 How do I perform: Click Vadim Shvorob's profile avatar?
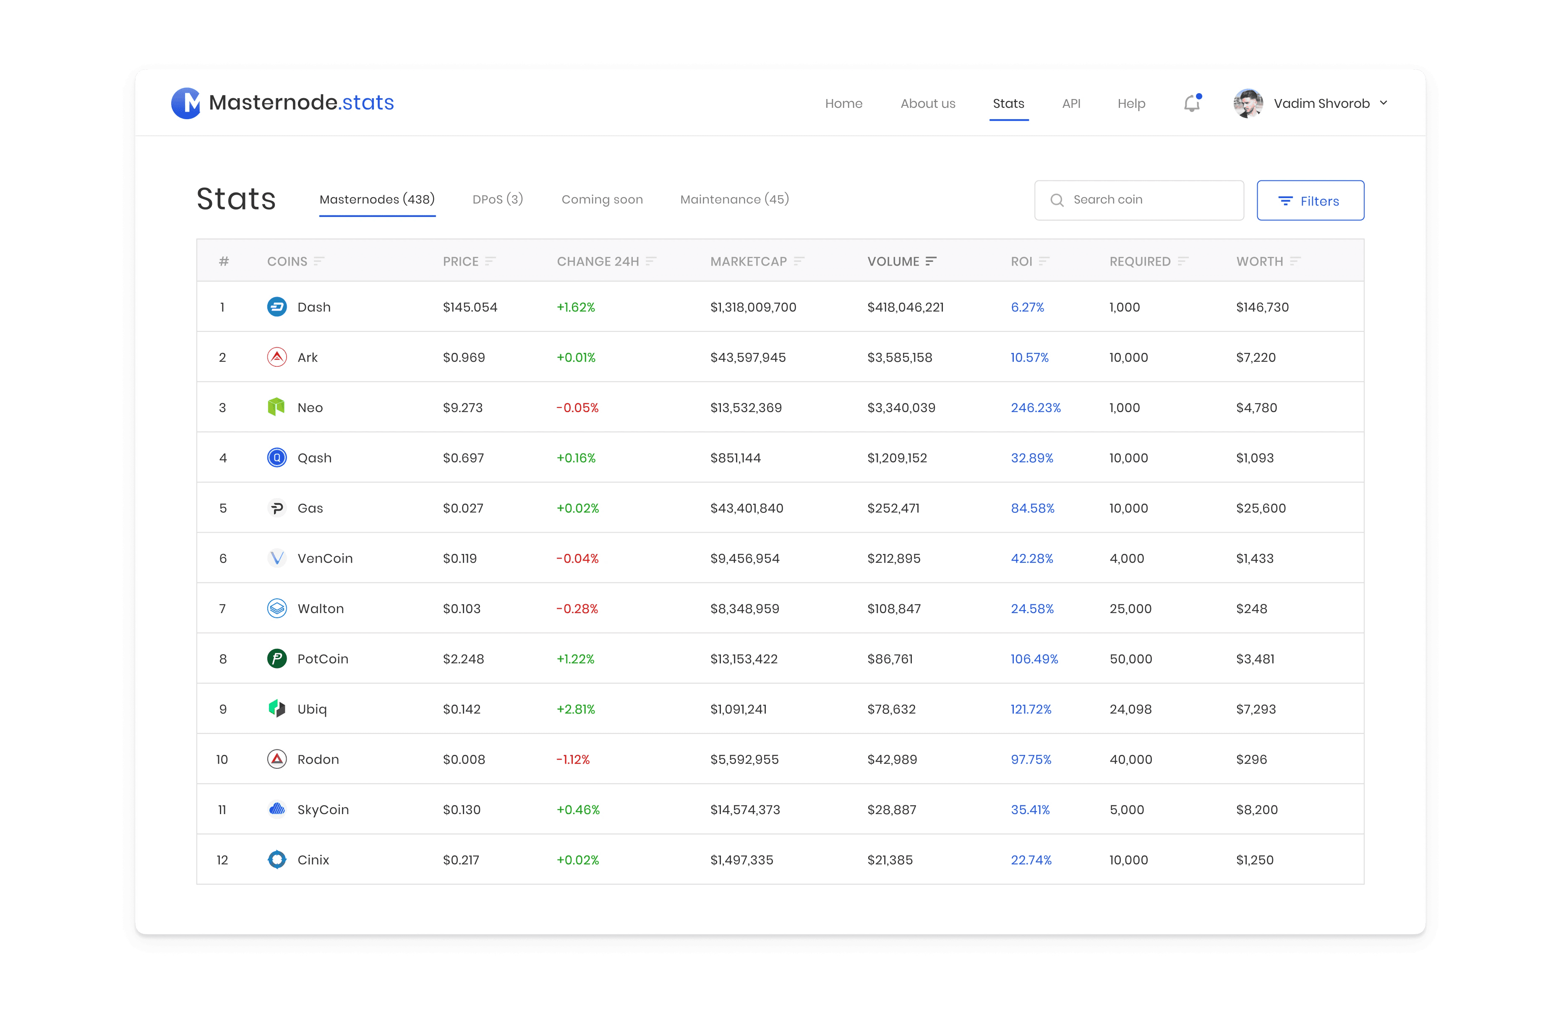point(1248,104)
